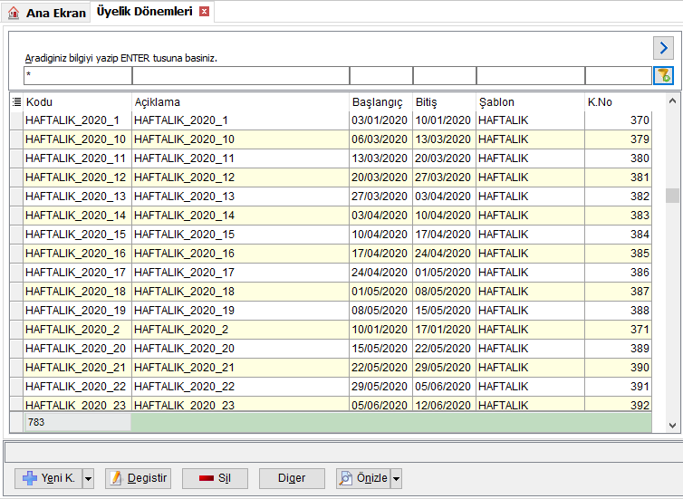Screen dimensions: 683x499
Task: Click K.No value 389
Action: coord(618,349)
